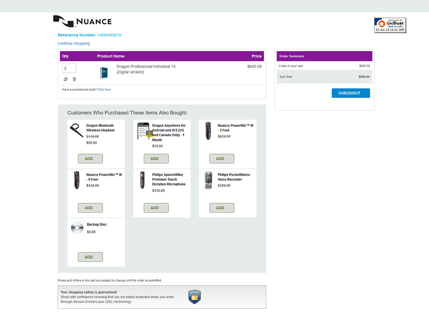Click the bold Sub-Total amount $600.00
Screen dimensions: 429x312
point(364,77)
